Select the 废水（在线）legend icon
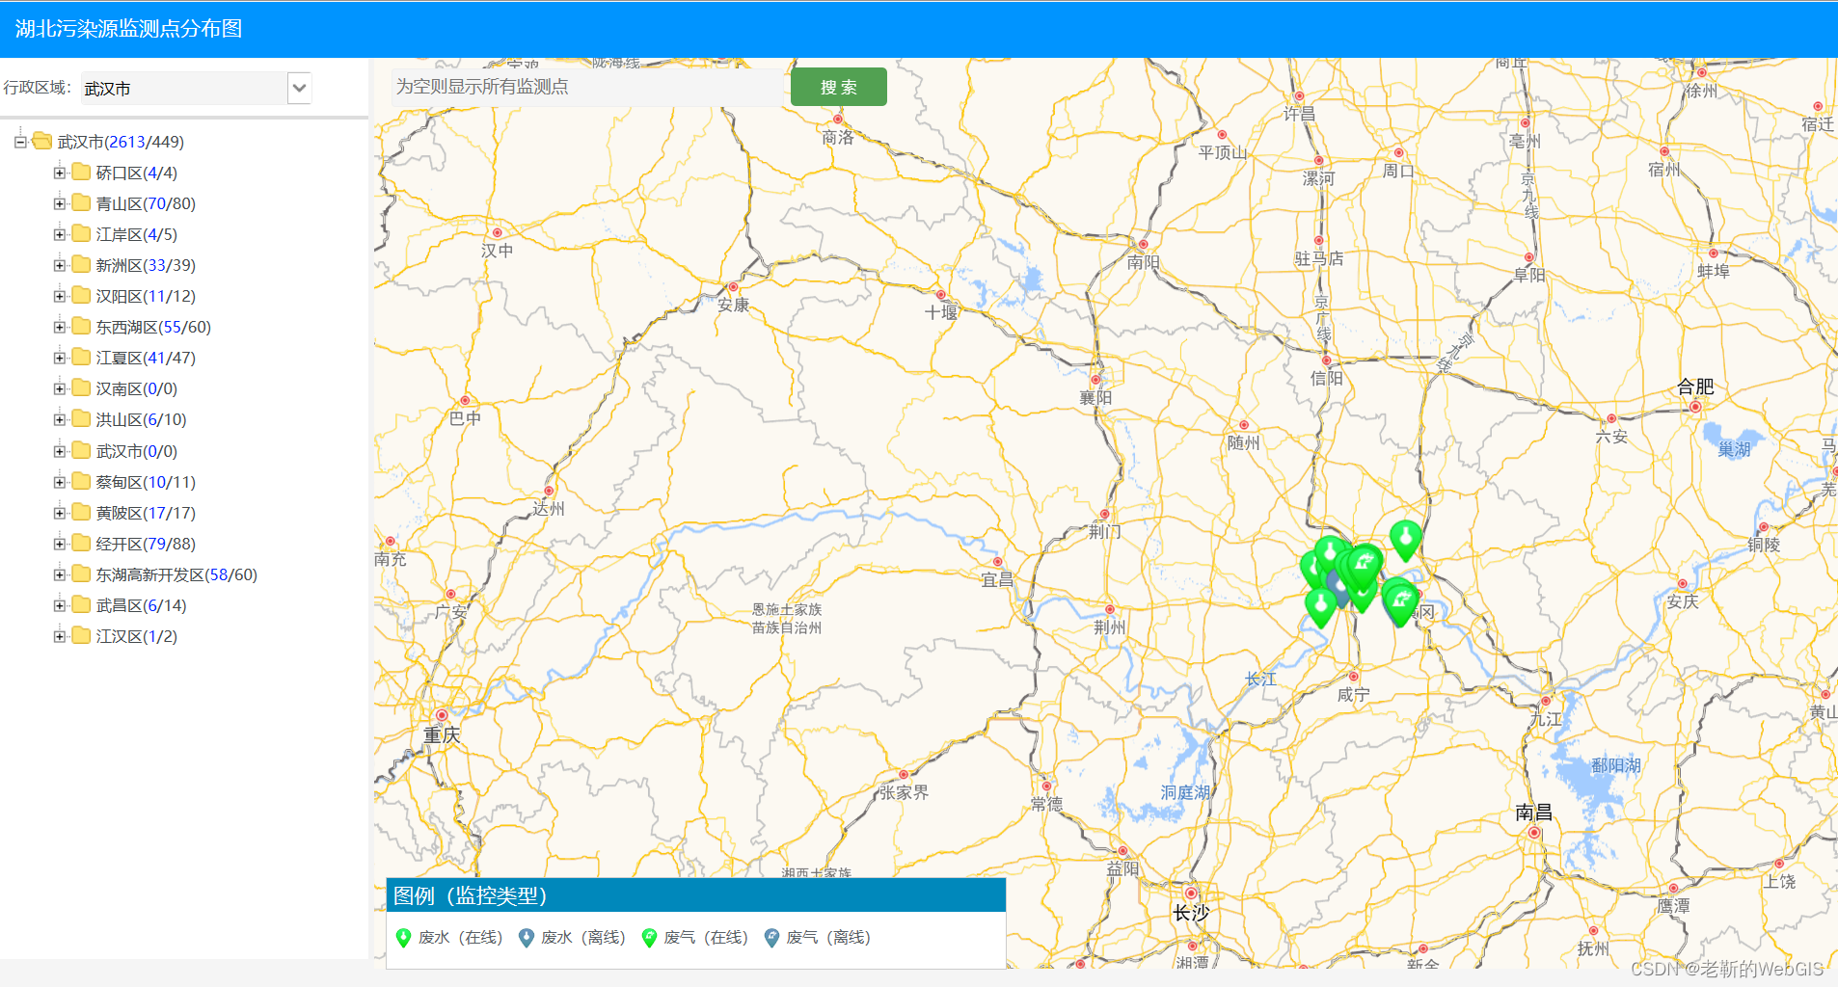Screen dimensions: 1838x987 [404, 937]
